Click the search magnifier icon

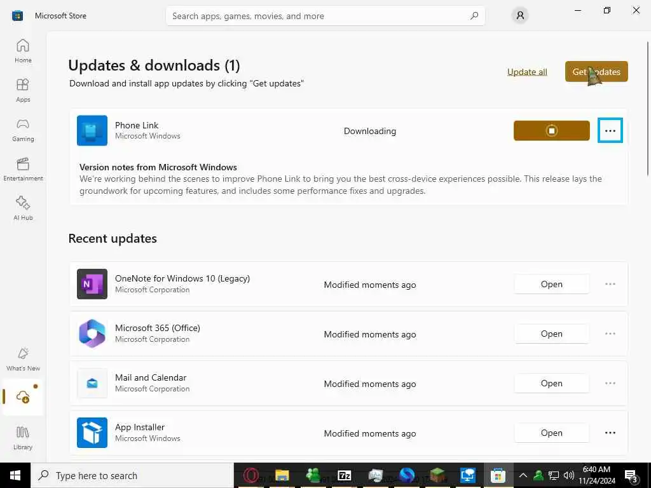474,16
